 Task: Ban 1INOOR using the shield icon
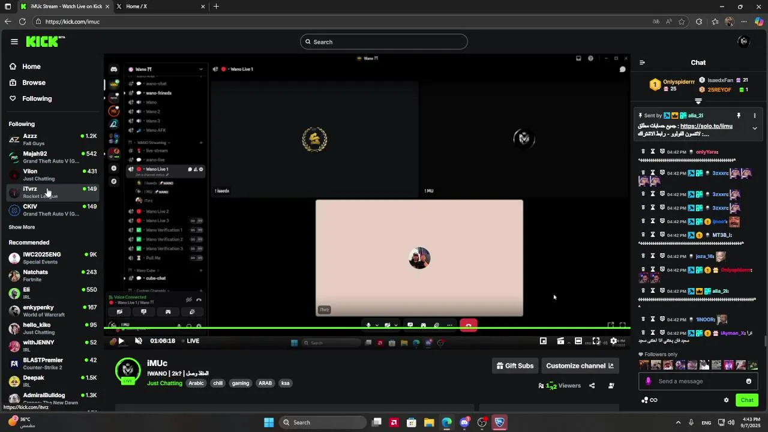(662, 320)
